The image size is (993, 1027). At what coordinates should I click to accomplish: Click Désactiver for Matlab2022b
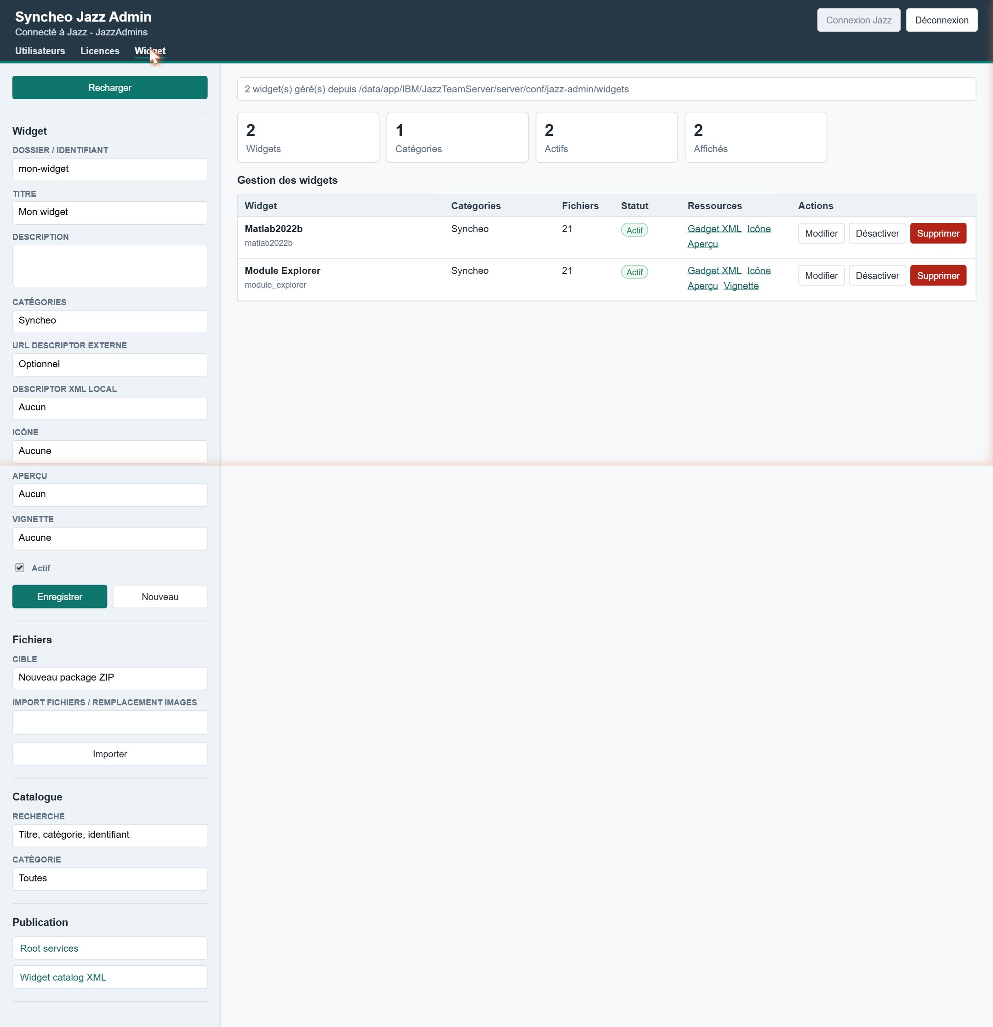point(877,233)
